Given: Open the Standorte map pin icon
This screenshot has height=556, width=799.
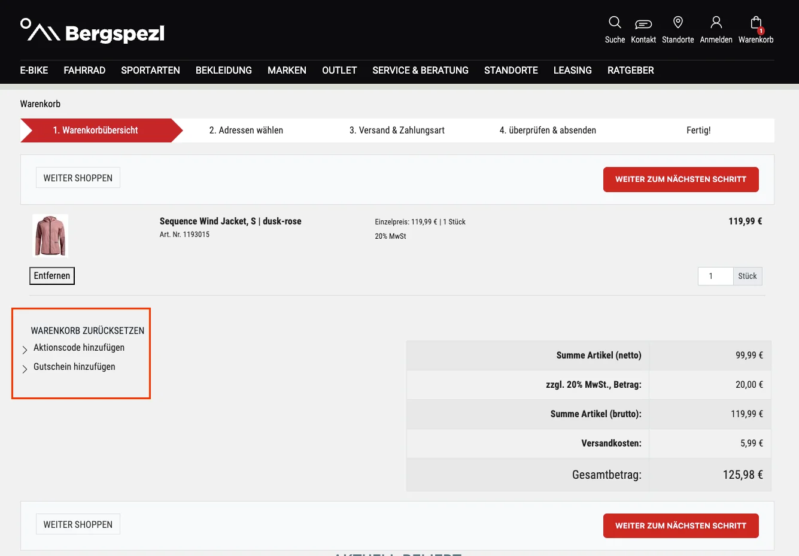Looking at the screenshot, I should pyautogui.click(x=678, y=23).
